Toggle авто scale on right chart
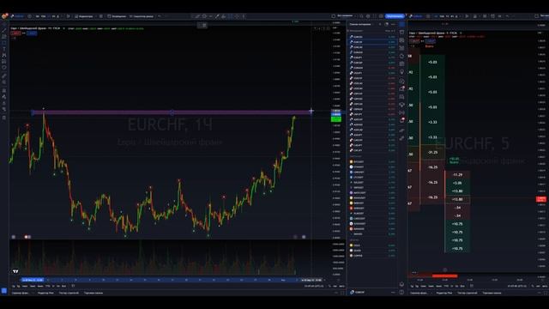The width and height of the screenshot is (549, 309). (x=545, y=286)
